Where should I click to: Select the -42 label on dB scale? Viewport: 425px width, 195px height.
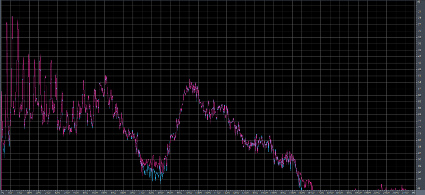tap(420, 56)
